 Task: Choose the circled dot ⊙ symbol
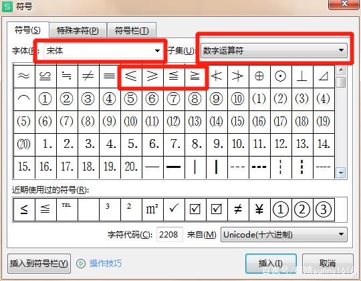(x=281, y=76)
